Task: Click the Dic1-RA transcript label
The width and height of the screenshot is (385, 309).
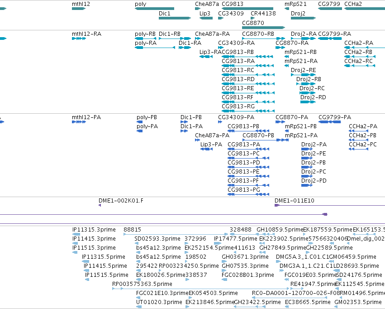Action: pos(190,43)
